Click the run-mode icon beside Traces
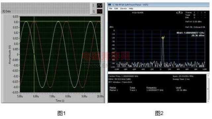This screenshot has height=119, width=212. click(180, 13)
